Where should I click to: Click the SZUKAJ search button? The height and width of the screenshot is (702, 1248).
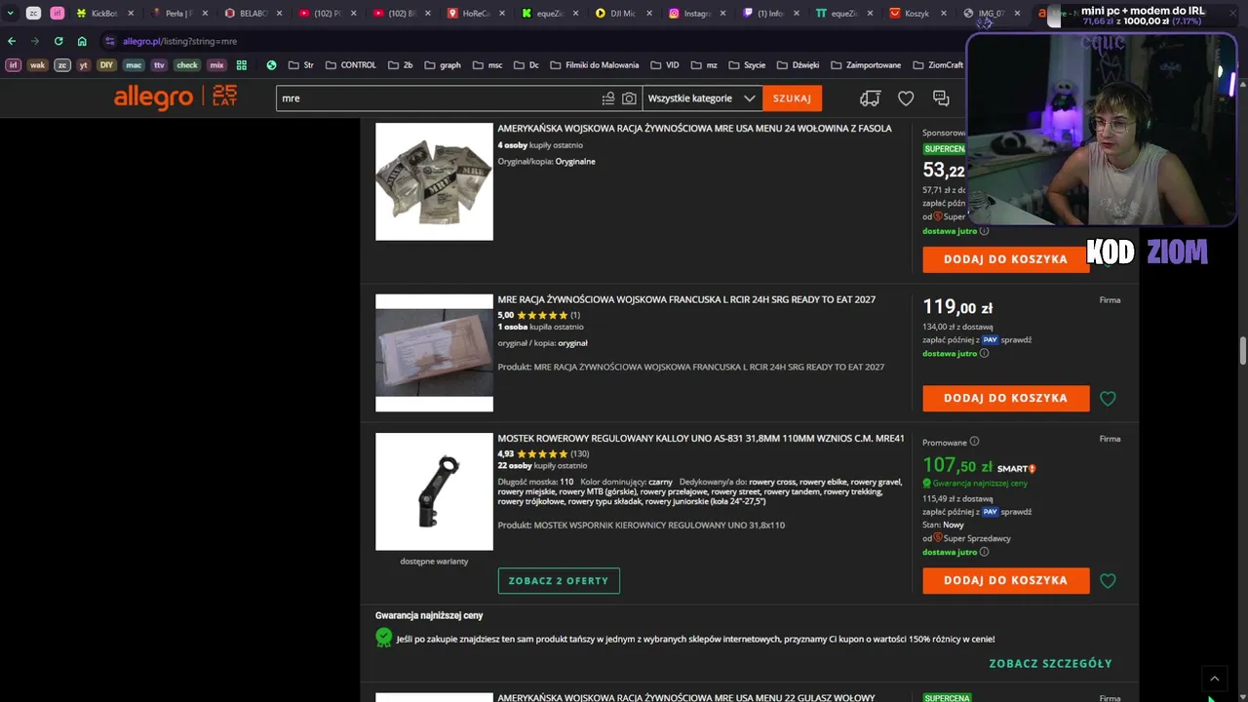792,98
